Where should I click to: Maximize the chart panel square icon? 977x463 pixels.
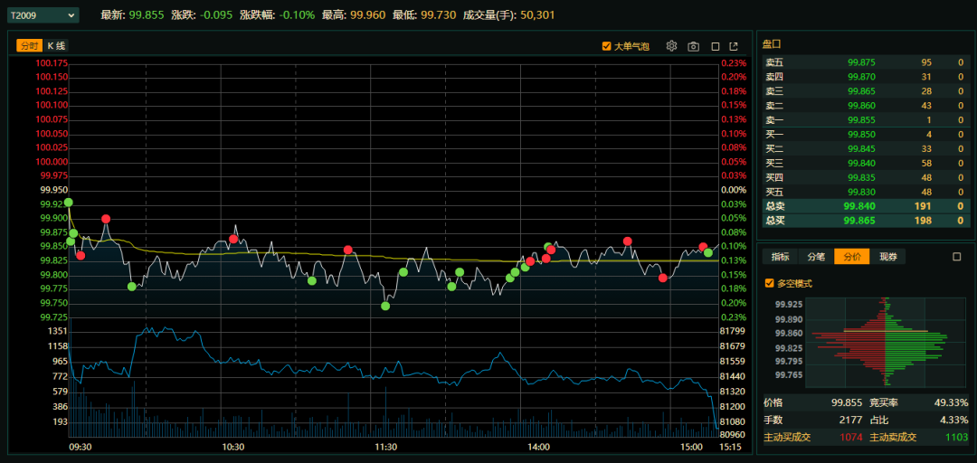[x=716, y=46]
